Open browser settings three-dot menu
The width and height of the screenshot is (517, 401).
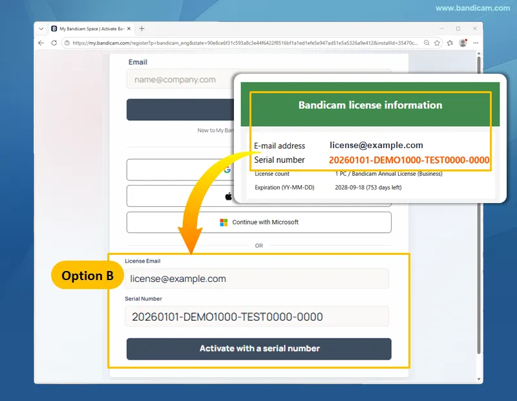point(476,43)
